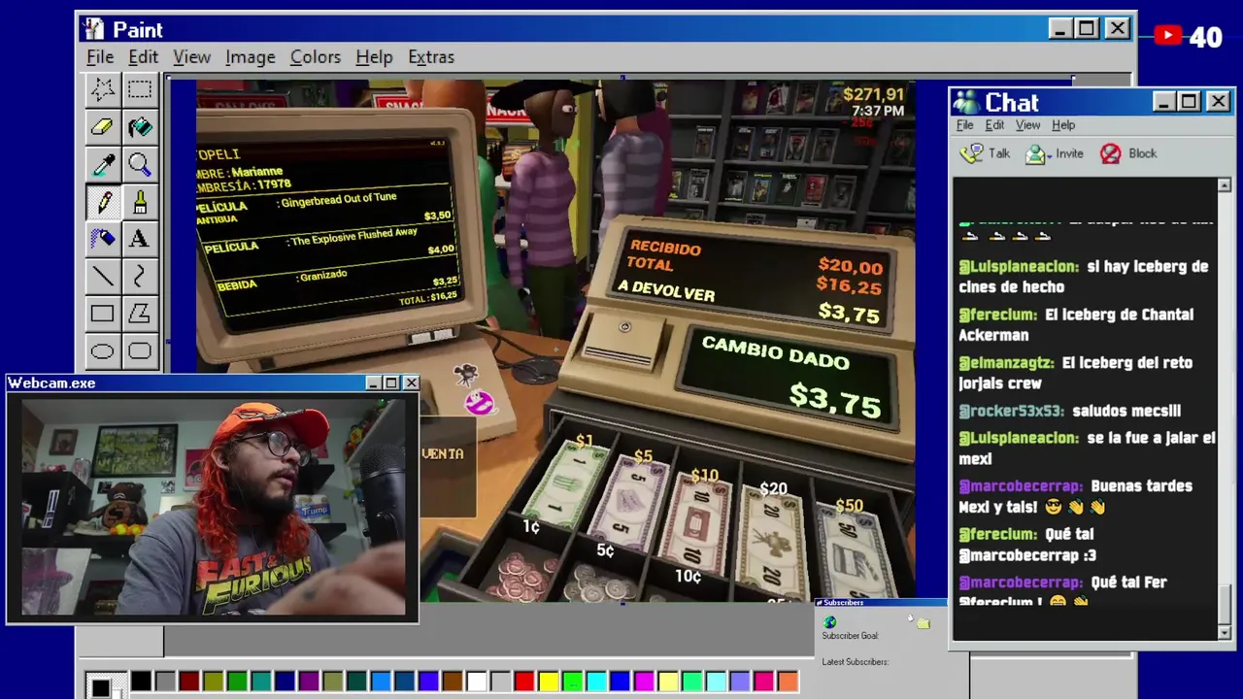
Task: Click the chat scrollbar down arrow
Action: (x=1224, y=633)
